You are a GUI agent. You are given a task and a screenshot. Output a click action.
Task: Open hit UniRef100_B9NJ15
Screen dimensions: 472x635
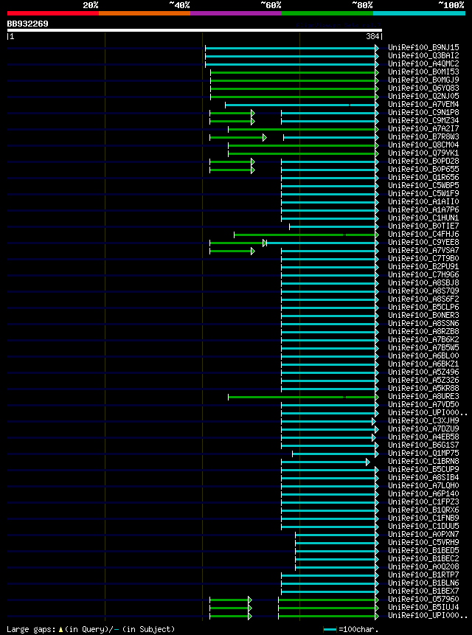point(423,48)
